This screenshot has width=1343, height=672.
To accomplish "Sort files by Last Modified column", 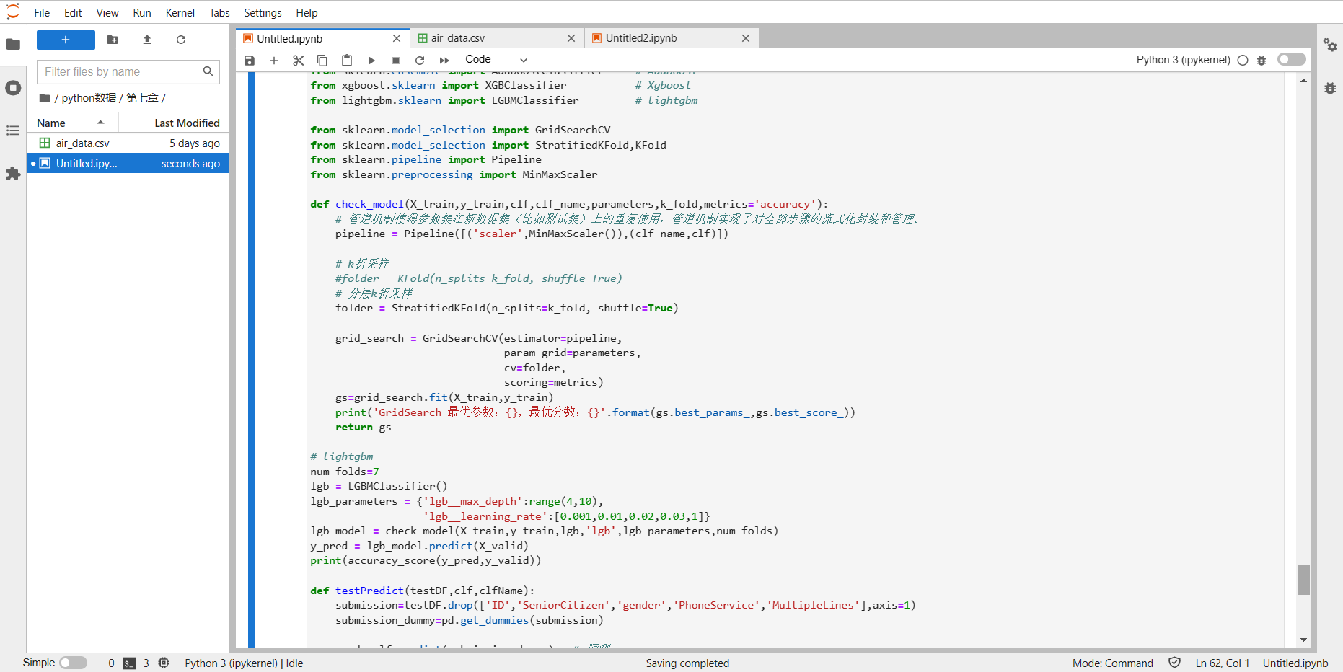I will tap(174, 123).
